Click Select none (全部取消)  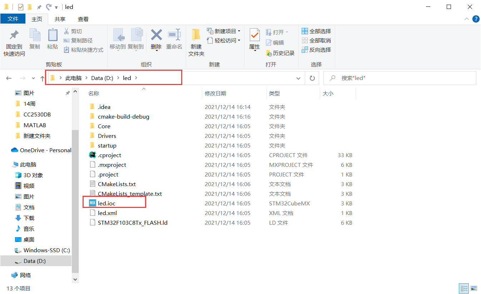click(x=317, y=41)
